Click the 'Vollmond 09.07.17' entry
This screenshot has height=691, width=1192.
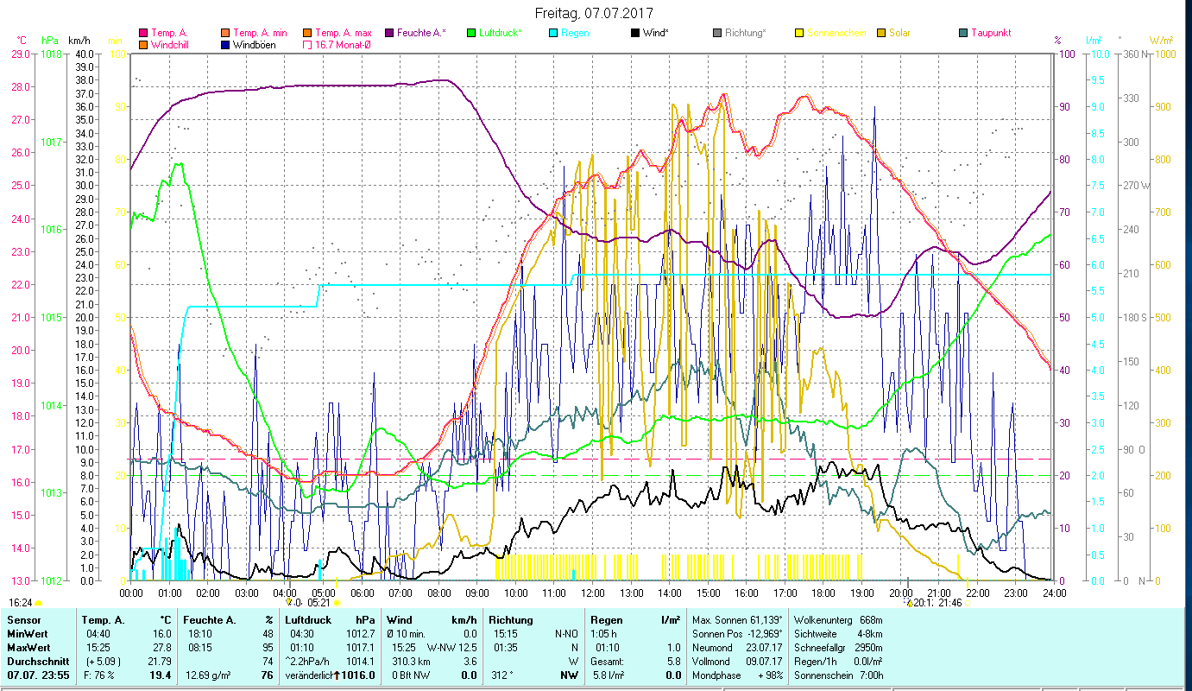pos(737,662)
